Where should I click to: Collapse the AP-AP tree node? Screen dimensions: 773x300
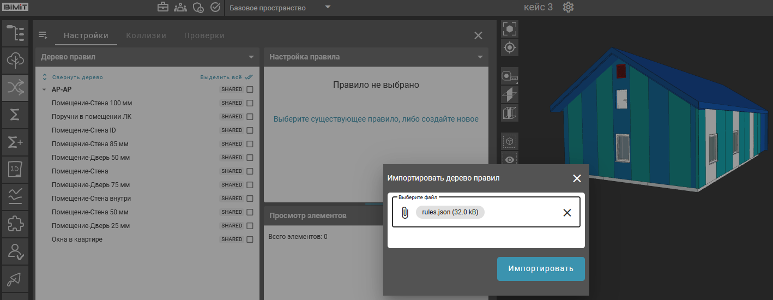(44, 89)
